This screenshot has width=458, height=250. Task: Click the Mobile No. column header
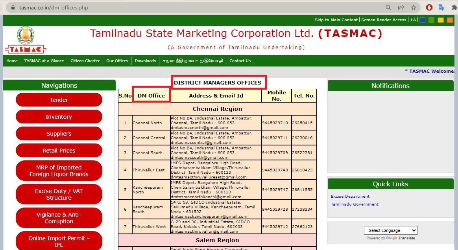click(x=277, y=96)
